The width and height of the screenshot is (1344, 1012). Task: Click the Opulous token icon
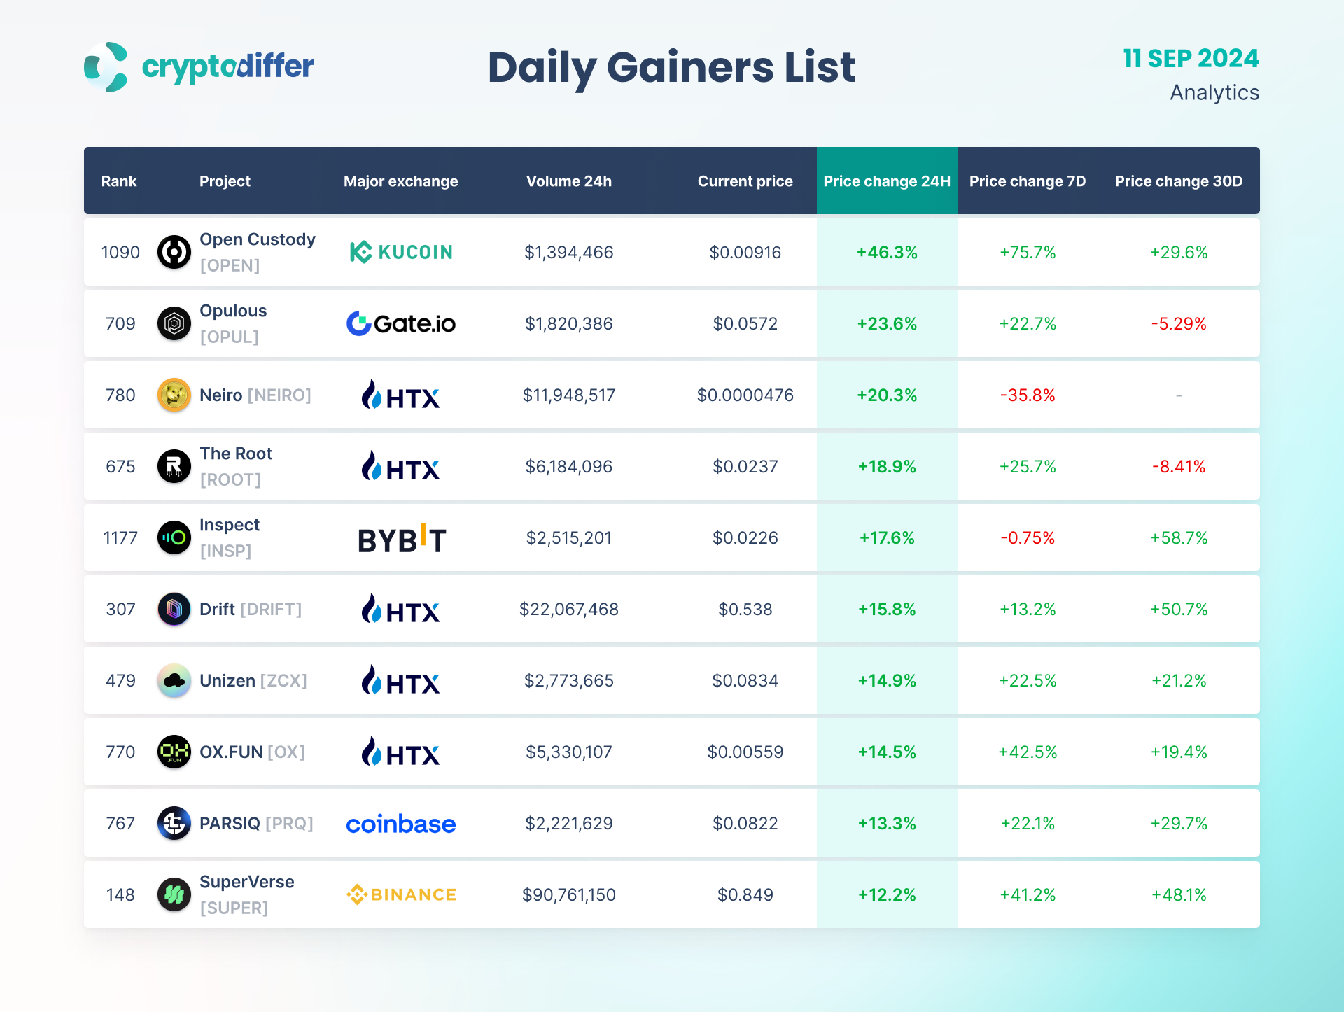174,323
